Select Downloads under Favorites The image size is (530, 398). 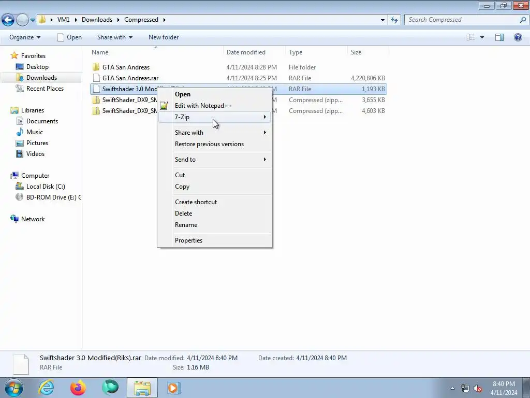tap(41, 78)
